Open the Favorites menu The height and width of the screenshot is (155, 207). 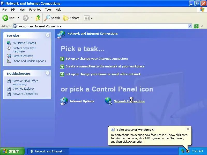pyautogui.click(x=35, y=10)
